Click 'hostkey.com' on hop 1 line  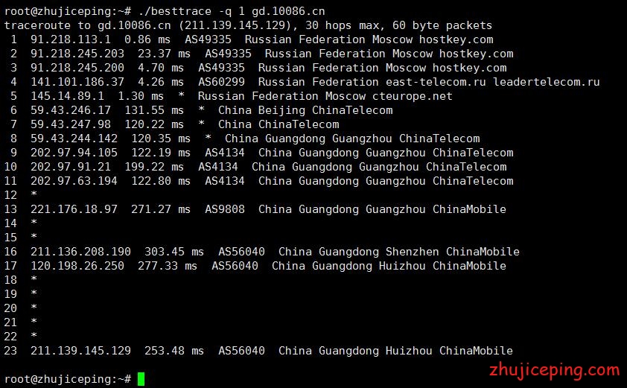pyautogui.click(x=456, y=39)
